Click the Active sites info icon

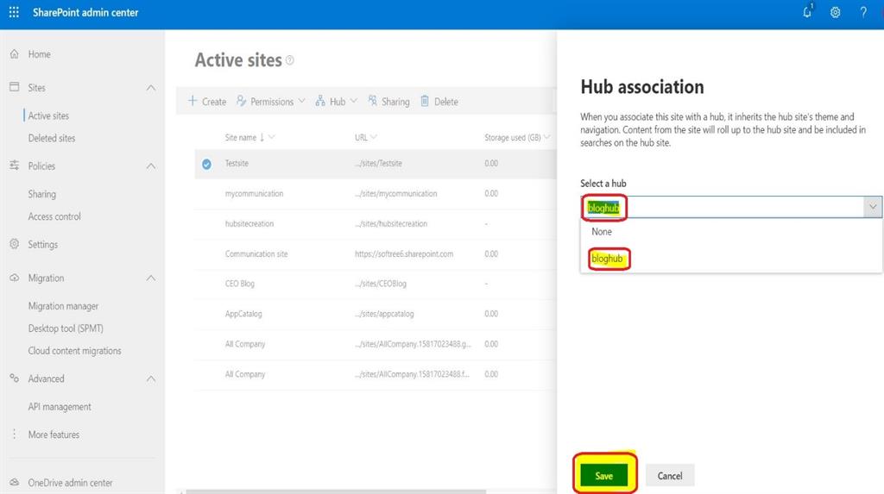click(290, 60)
